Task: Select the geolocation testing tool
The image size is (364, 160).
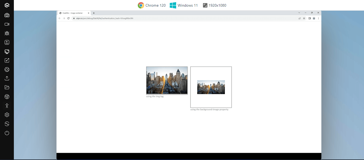Action: tap(7, 69)
